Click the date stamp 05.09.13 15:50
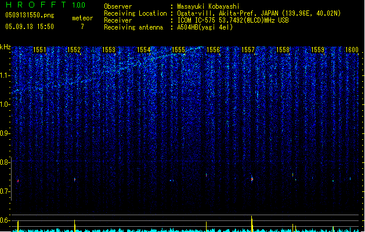This screenshot has height=232, width=365. click(x=30, y=27)
